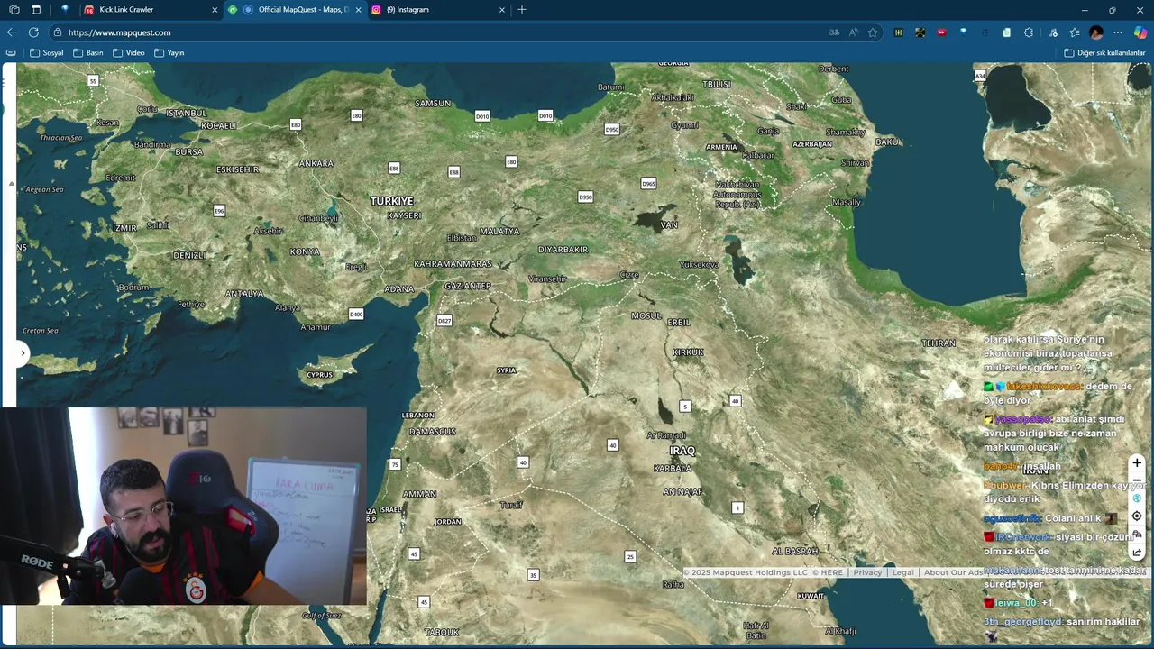This screenshot has width=1154, height=649.
Task: Open the pinned blue diamond tab
Action: [x=64, y=9]
